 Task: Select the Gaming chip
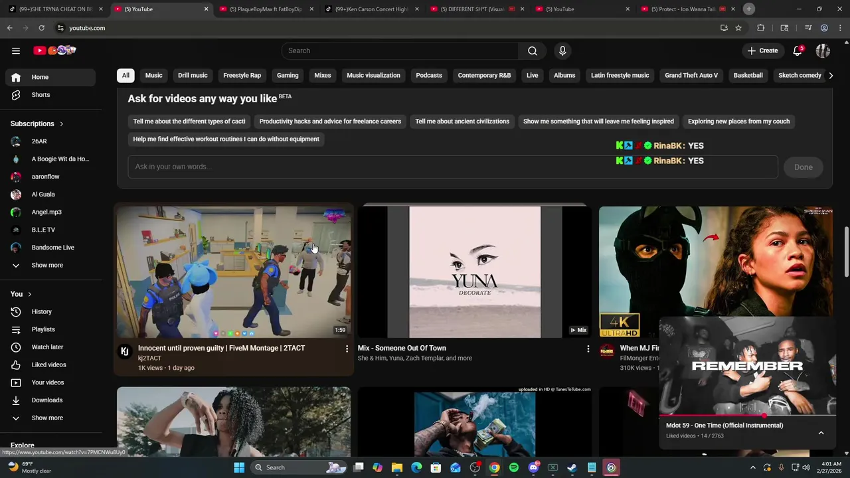click(288, 75)
